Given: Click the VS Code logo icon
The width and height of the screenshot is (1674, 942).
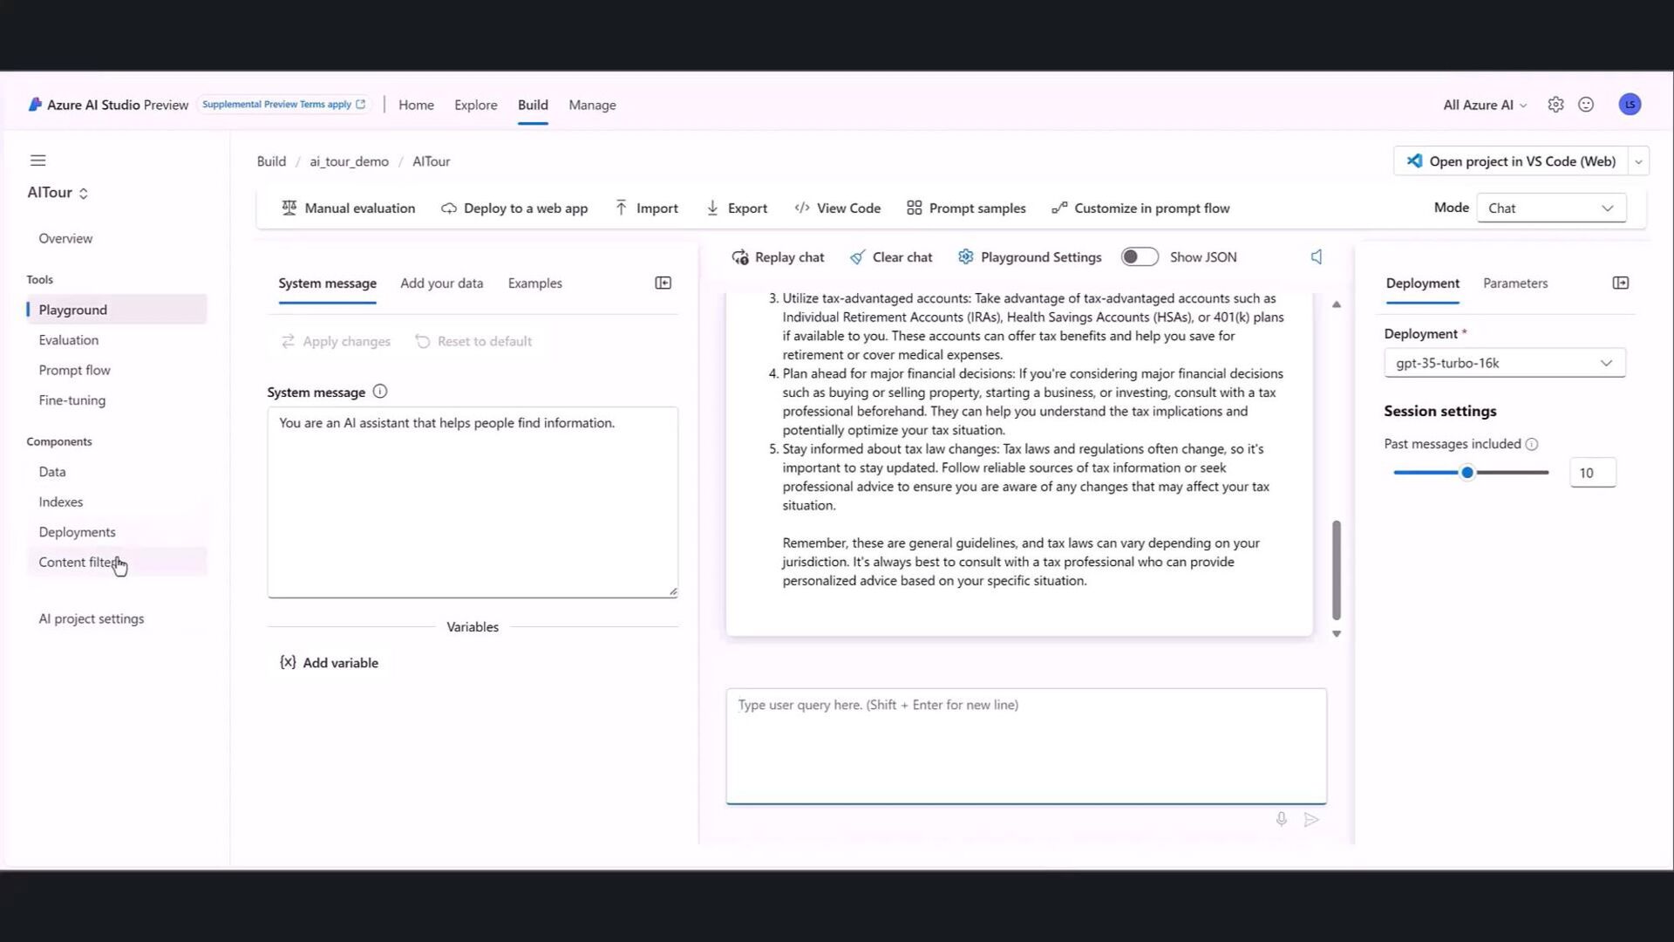Looking at the screenshot, I should coord(1414,160).
